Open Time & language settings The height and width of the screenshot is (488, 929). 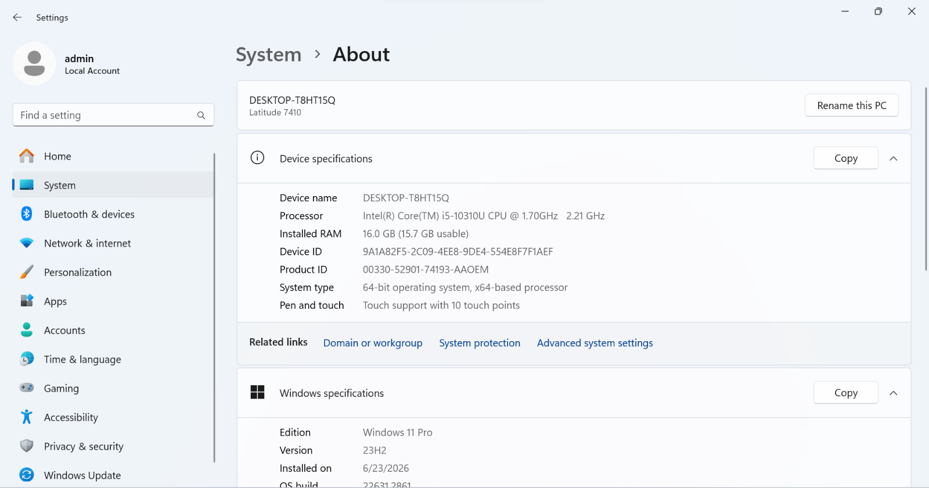[x=113, y=359]
